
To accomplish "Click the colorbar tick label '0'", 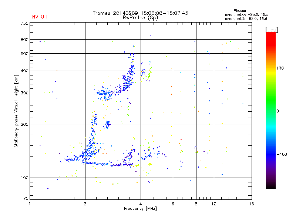I will click(x=277, y=111).
